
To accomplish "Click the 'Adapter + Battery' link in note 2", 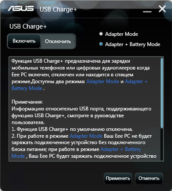I will click(x=121, y=149).
